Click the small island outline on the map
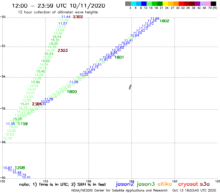 coord(130,87)
